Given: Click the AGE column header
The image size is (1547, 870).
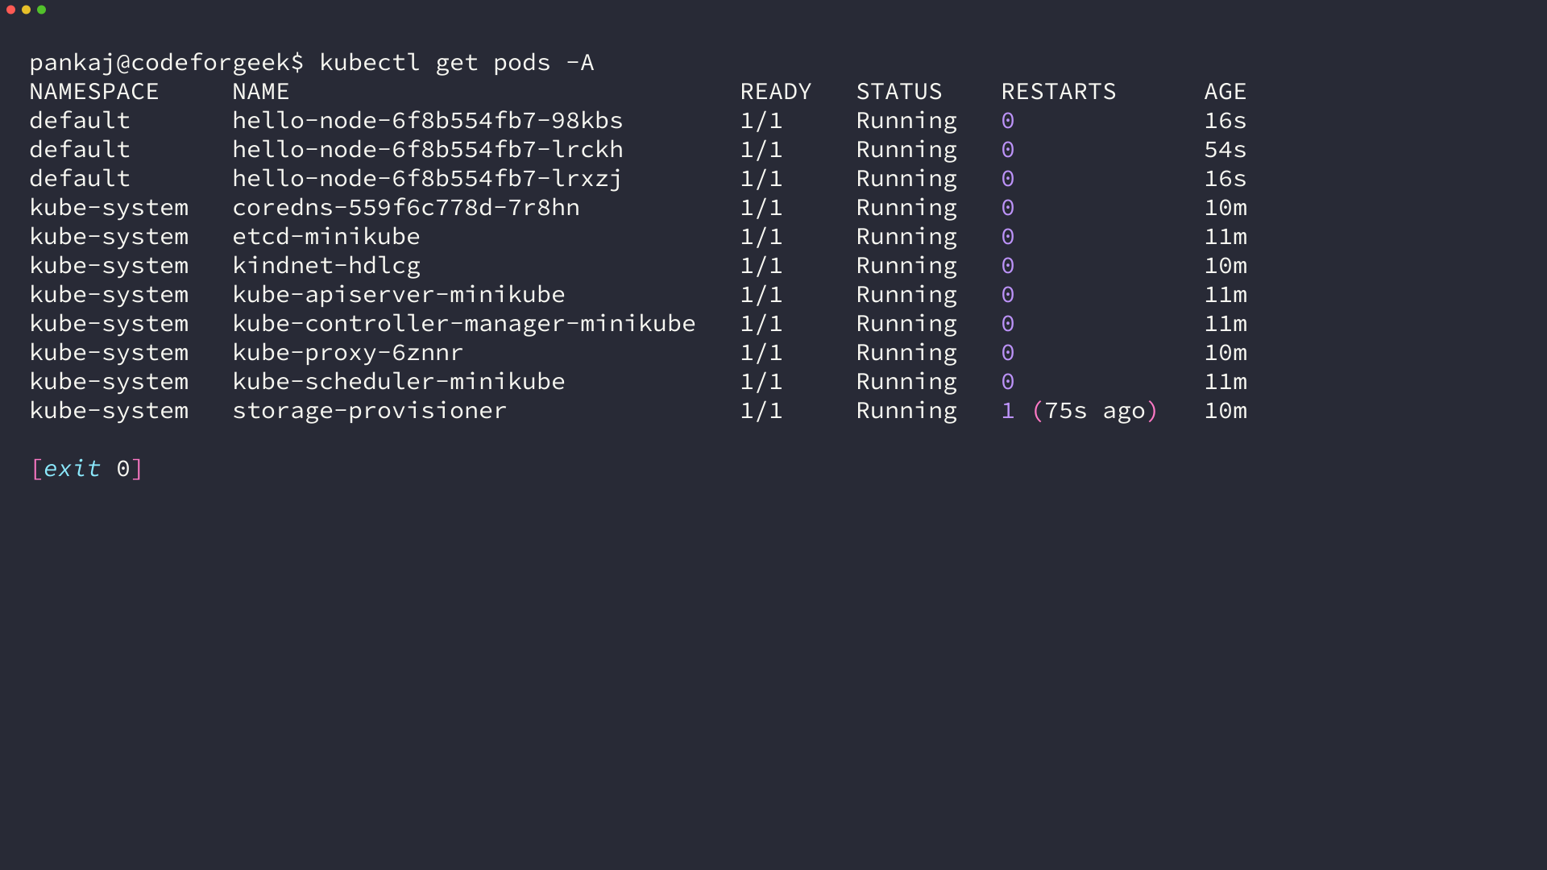Looking at the screenshot, I should [1226, 92].
